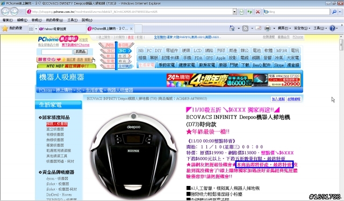Expand the RSS feeds dropdown arrow

point(252,28)
